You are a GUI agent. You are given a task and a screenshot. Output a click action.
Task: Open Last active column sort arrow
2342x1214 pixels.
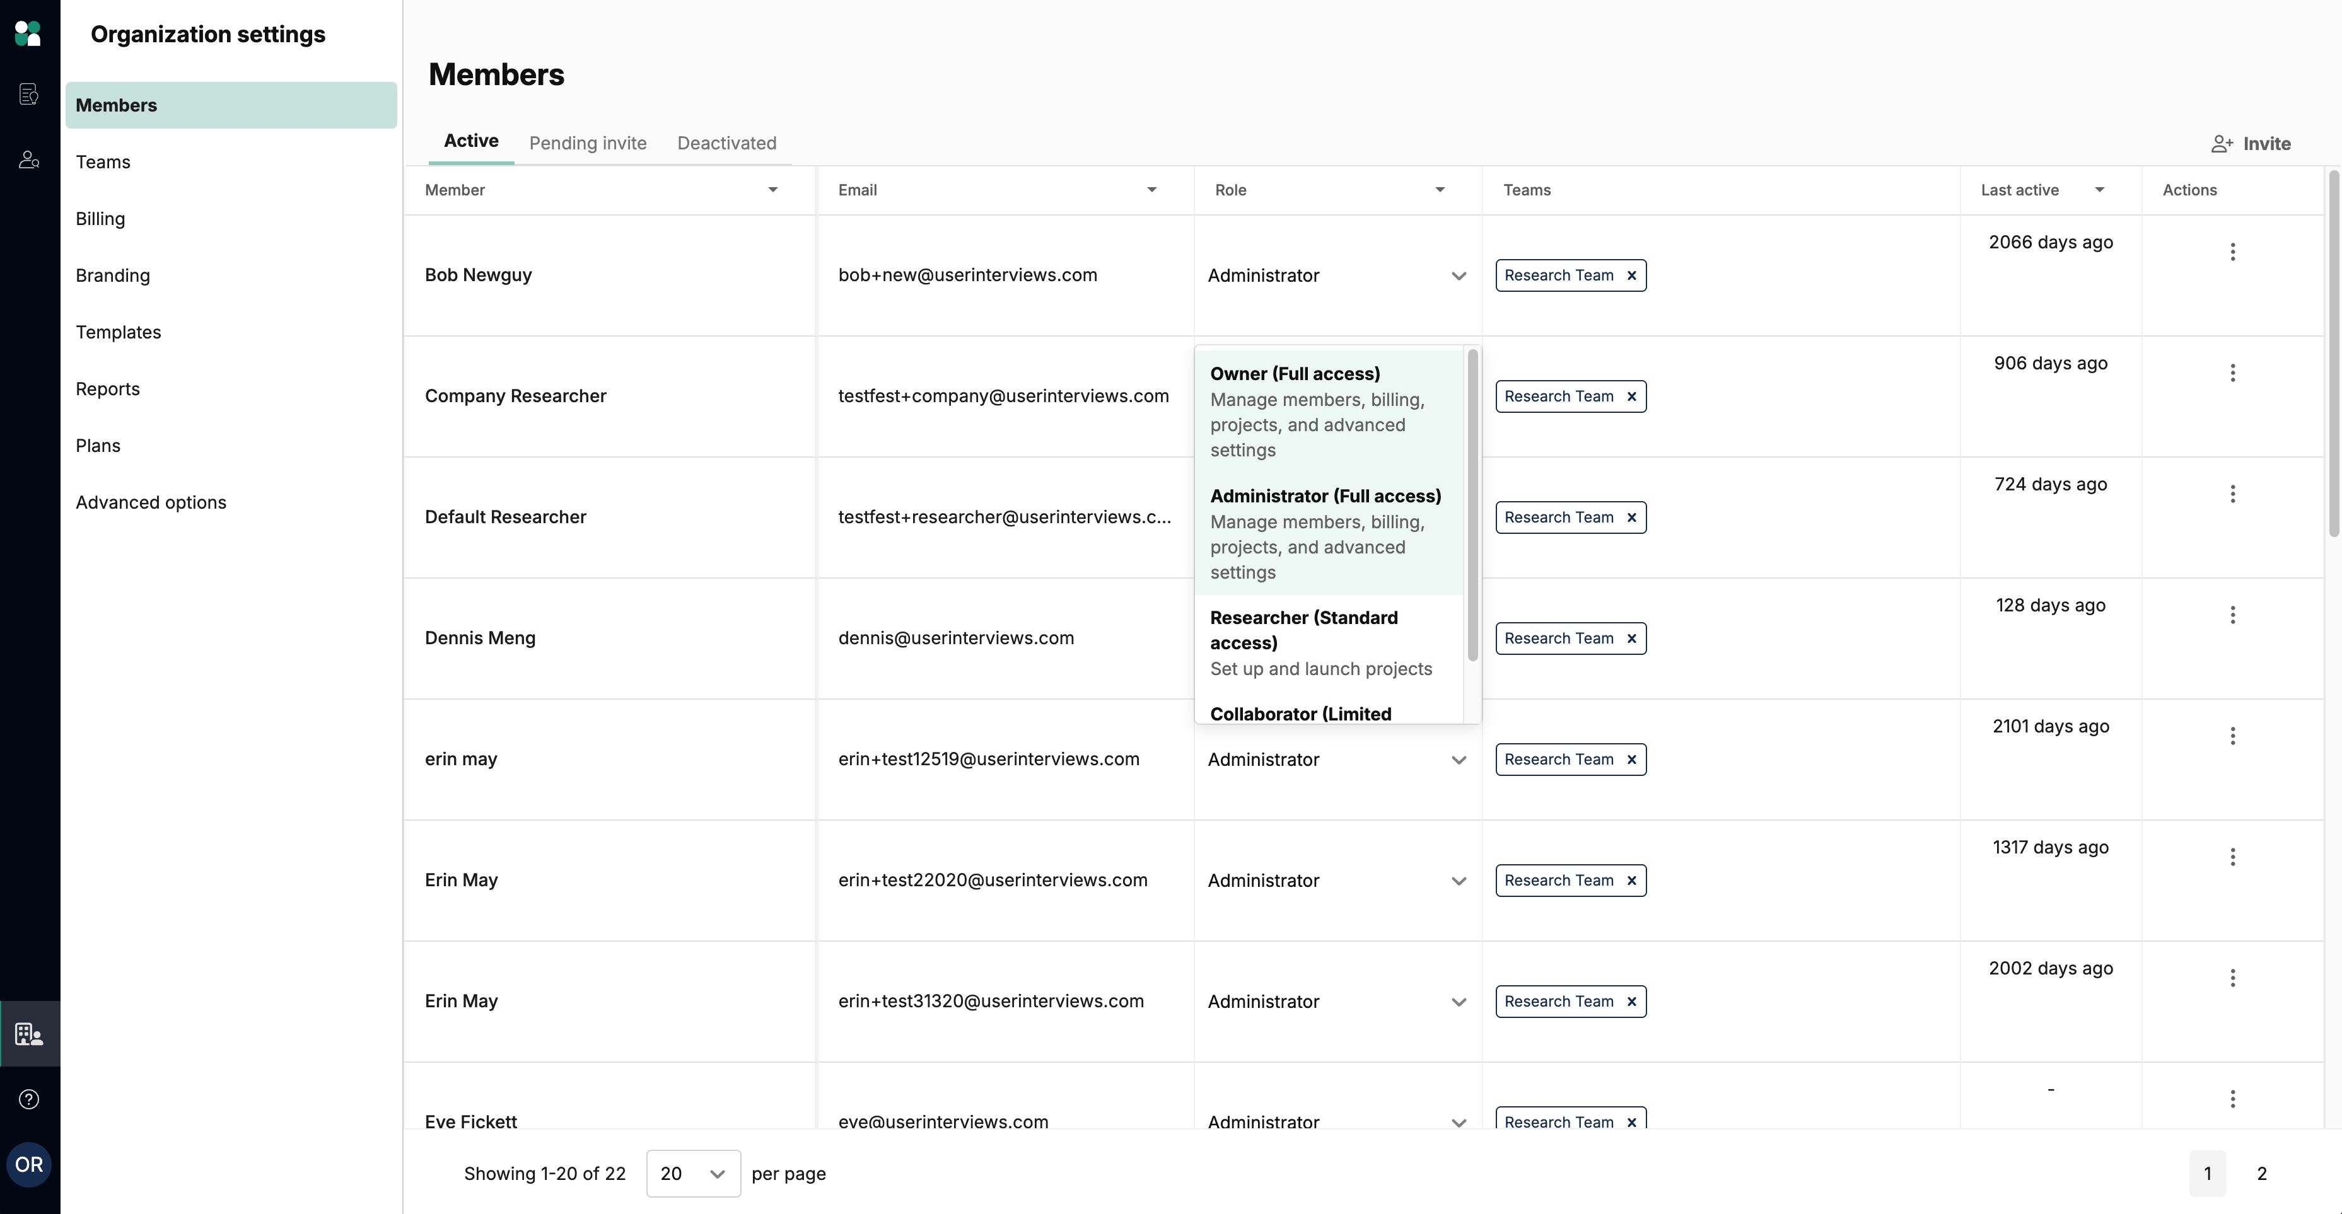point(2099,190)
